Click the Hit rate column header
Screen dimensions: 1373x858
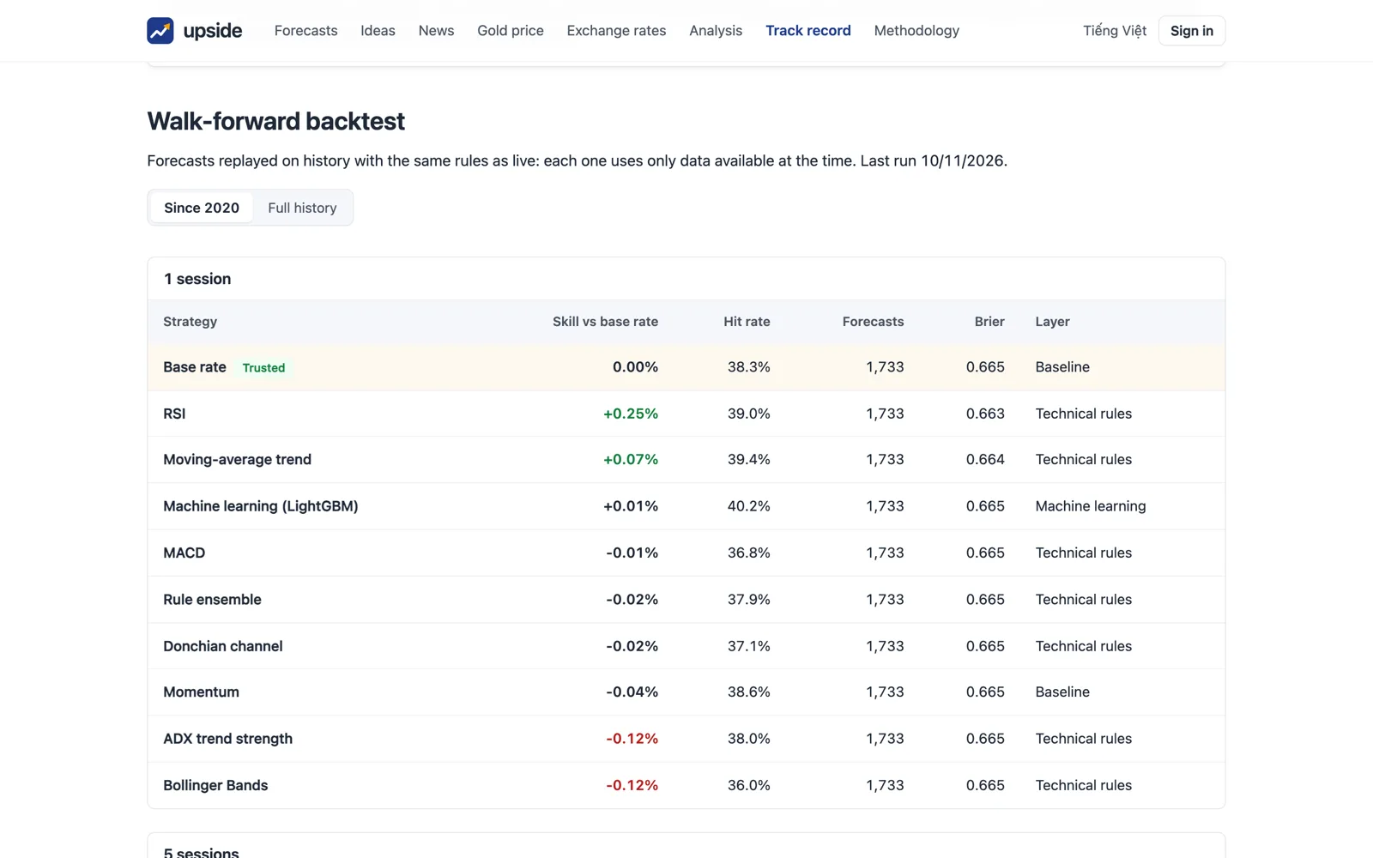(x=747, y=322)
